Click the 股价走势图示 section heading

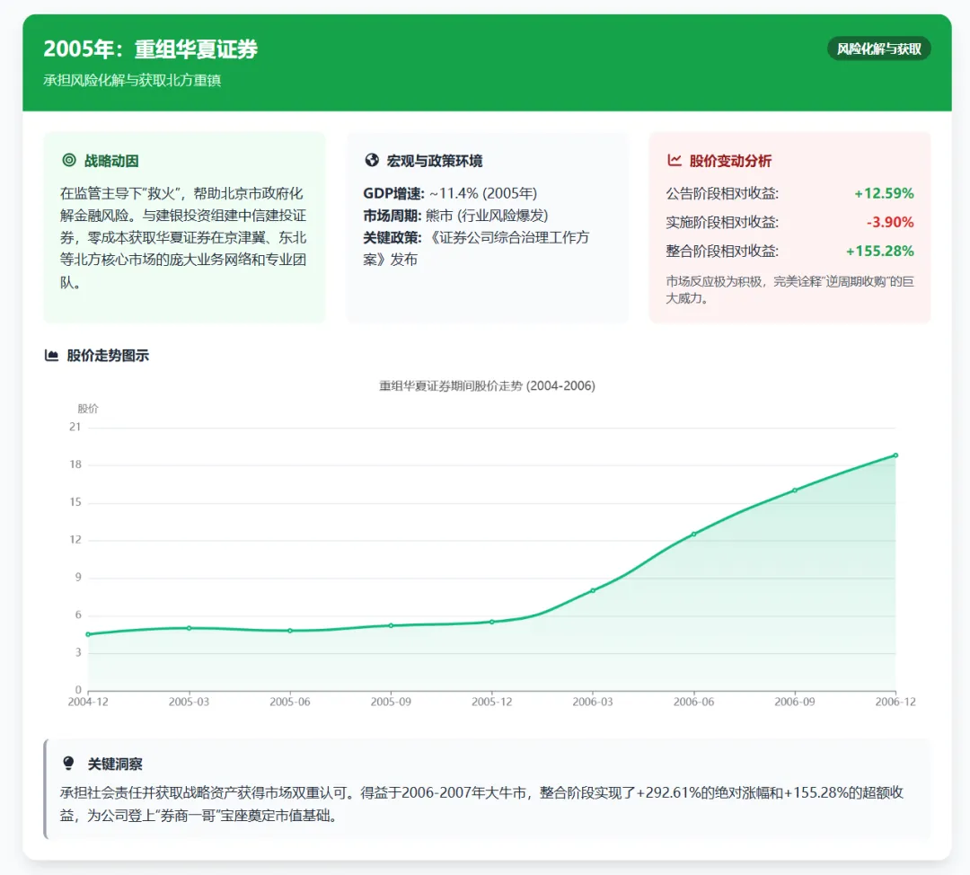point(108,355)
